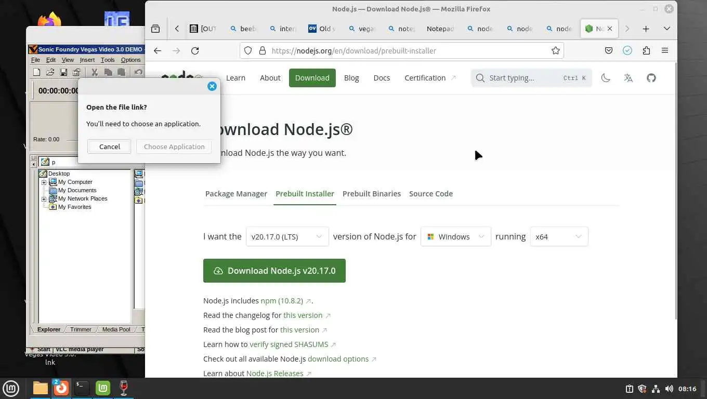Viewport: 707px width, 399px height.
Task: Open a new Firefox tab with plus
Action: [x=646, y=29]
